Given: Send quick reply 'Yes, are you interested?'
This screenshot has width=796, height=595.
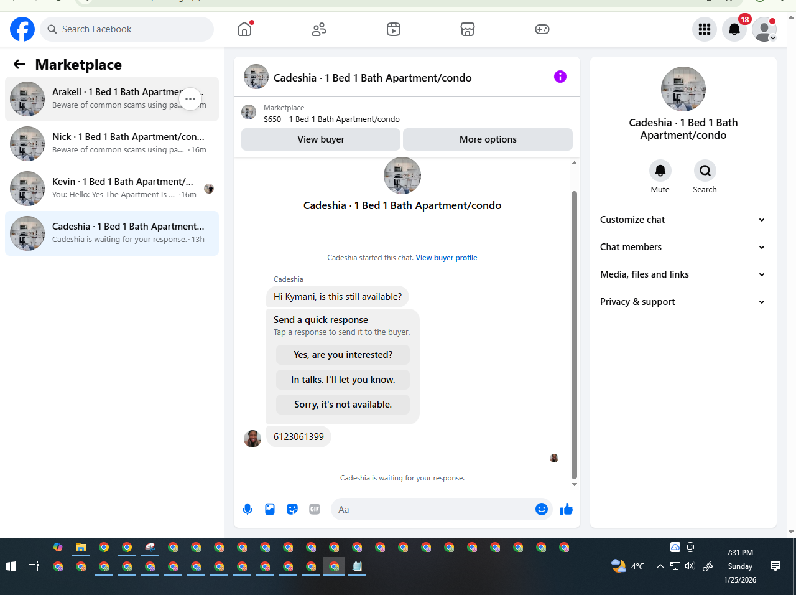Looking at the screenshot, I should coord(343,355).
